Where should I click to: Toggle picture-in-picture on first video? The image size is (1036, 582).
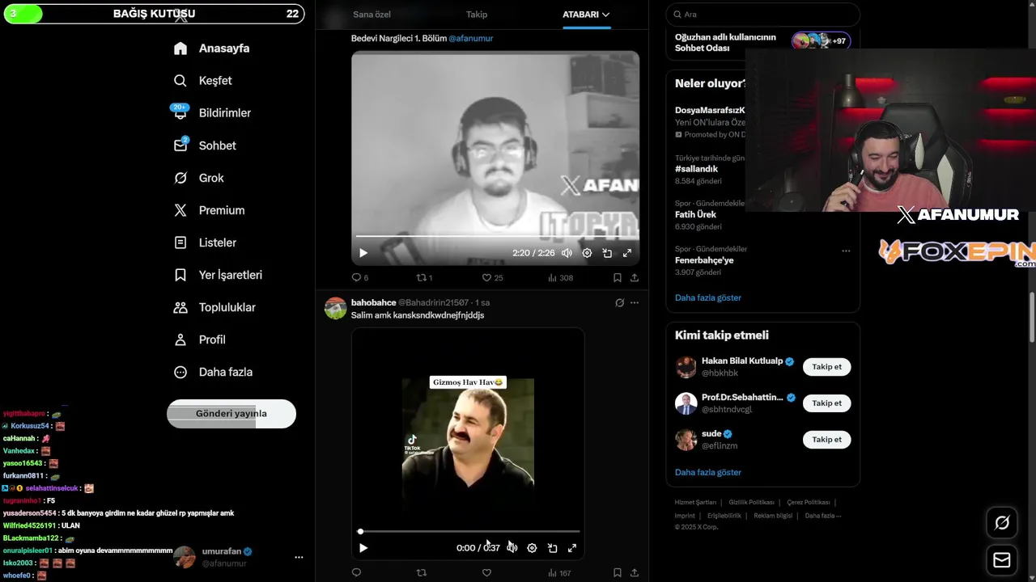pyautogui.click(x=607, y=253)
